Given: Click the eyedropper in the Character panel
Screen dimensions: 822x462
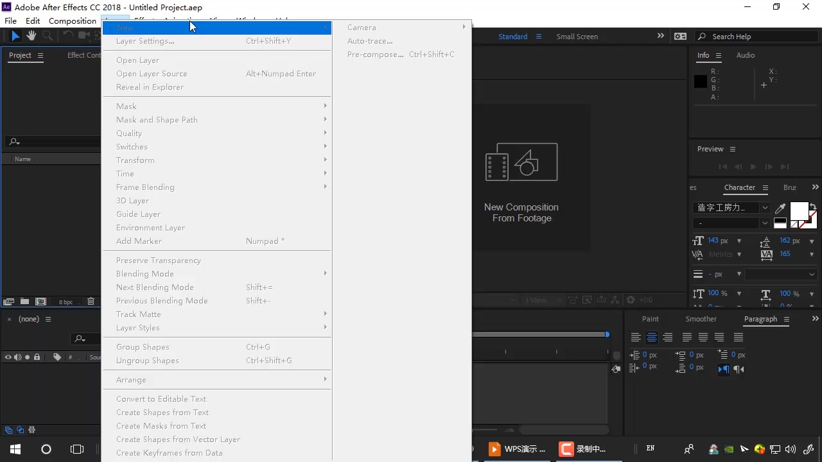Looking at the screenshot, I should tap(780, 208).
